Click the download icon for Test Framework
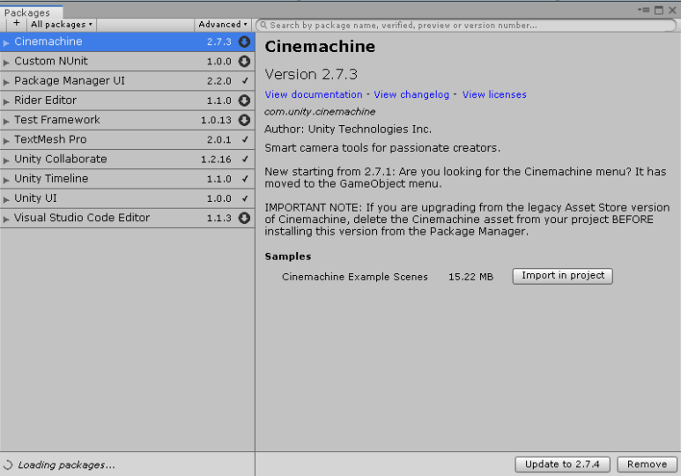This screenshot has width=681, height=476. tap(244, 120)
